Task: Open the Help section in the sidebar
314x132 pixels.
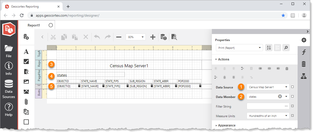Action: 9,110
